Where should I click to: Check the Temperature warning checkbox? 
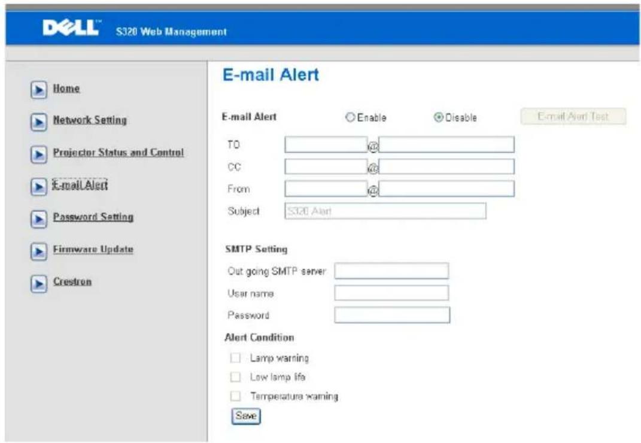(x=235, y=396)
